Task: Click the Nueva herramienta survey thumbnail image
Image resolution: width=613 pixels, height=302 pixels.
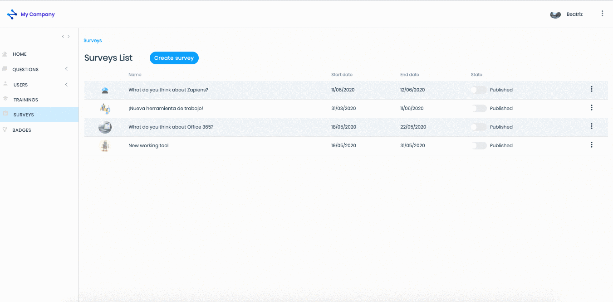Action: tap(105, 109)
